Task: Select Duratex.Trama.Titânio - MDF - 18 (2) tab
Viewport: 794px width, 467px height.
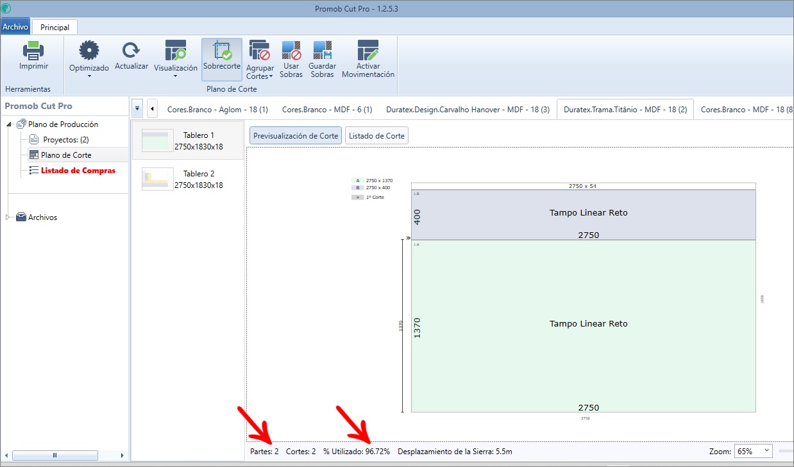Action: tap(625, 110)
